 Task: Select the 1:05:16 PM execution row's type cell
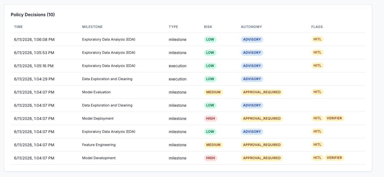point(178,66)
